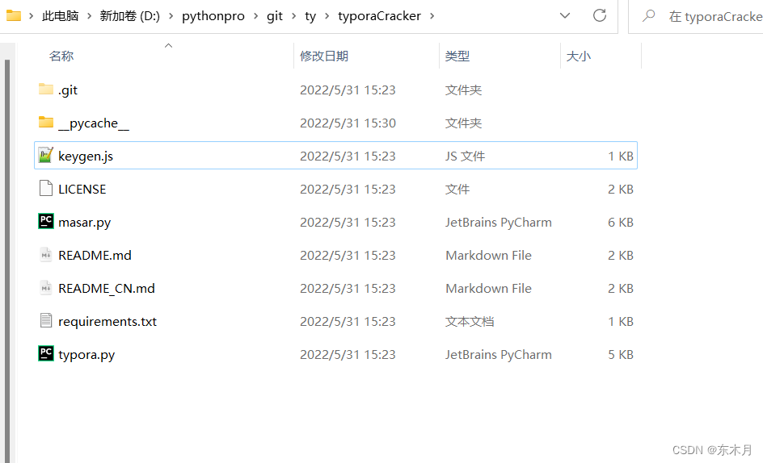Click the left pane vertical scrollbar
The width and height of the screenshot is (763, 463).
[7, 261]
